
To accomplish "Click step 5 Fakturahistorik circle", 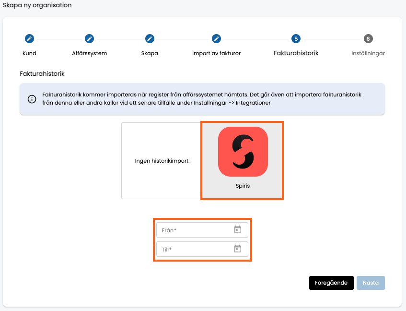I will click(x=296, y=39).
